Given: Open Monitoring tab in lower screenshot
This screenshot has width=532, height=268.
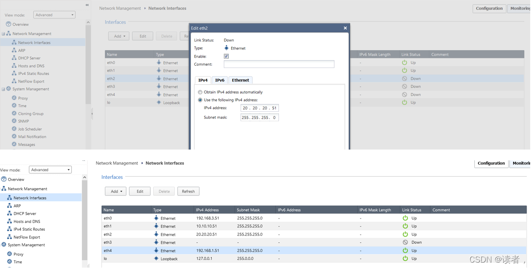Looking at the screenshot, I should point(521,163).
